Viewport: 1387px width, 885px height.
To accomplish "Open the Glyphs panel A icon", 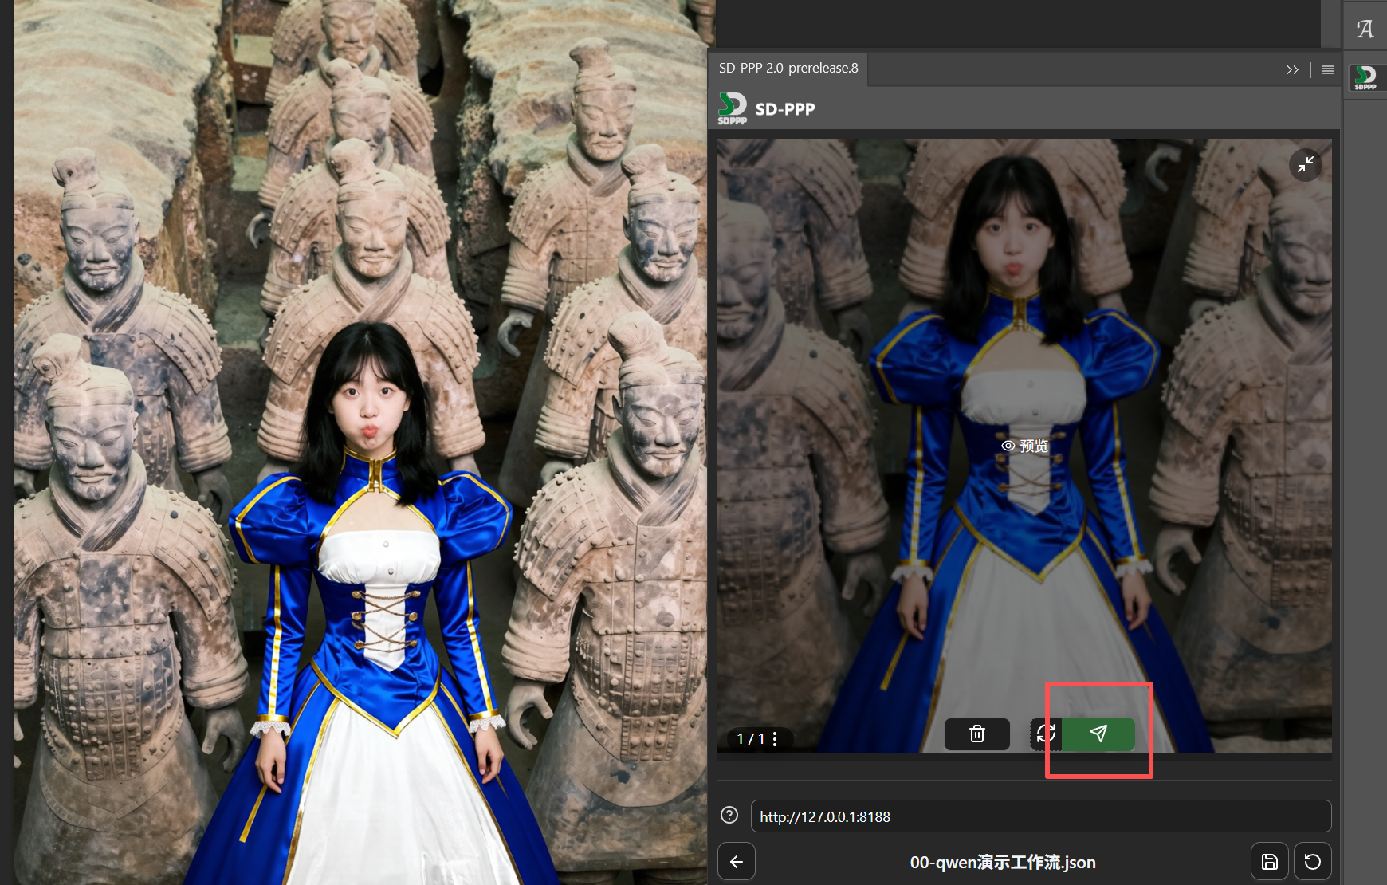I will [x=1365, y=29].
